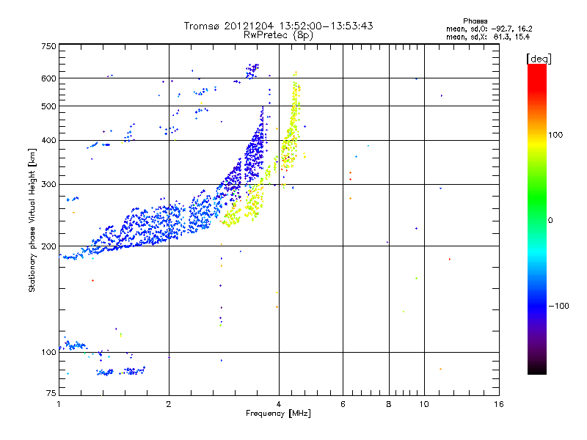Click the 'Frequency [MHz]' axis label
This screenshot has width=587, height=440.
point(278,414)
